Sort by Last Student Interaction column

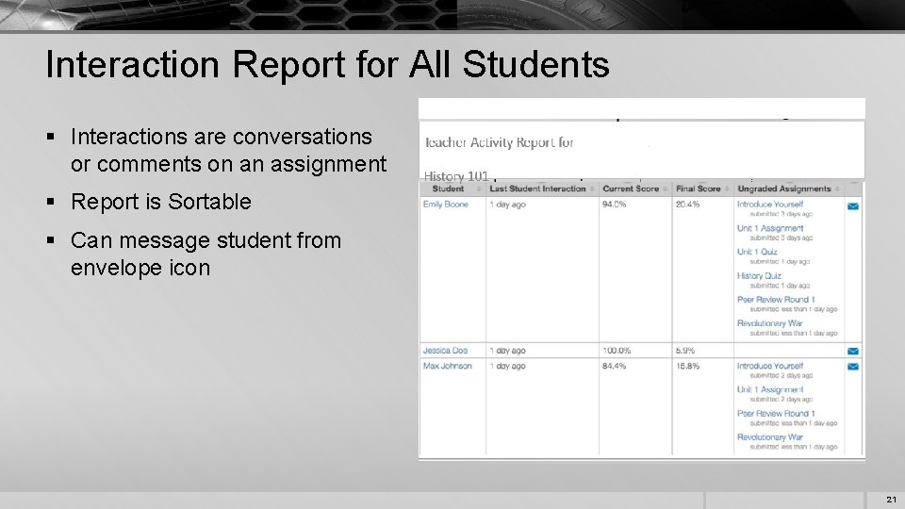point(542,189)
